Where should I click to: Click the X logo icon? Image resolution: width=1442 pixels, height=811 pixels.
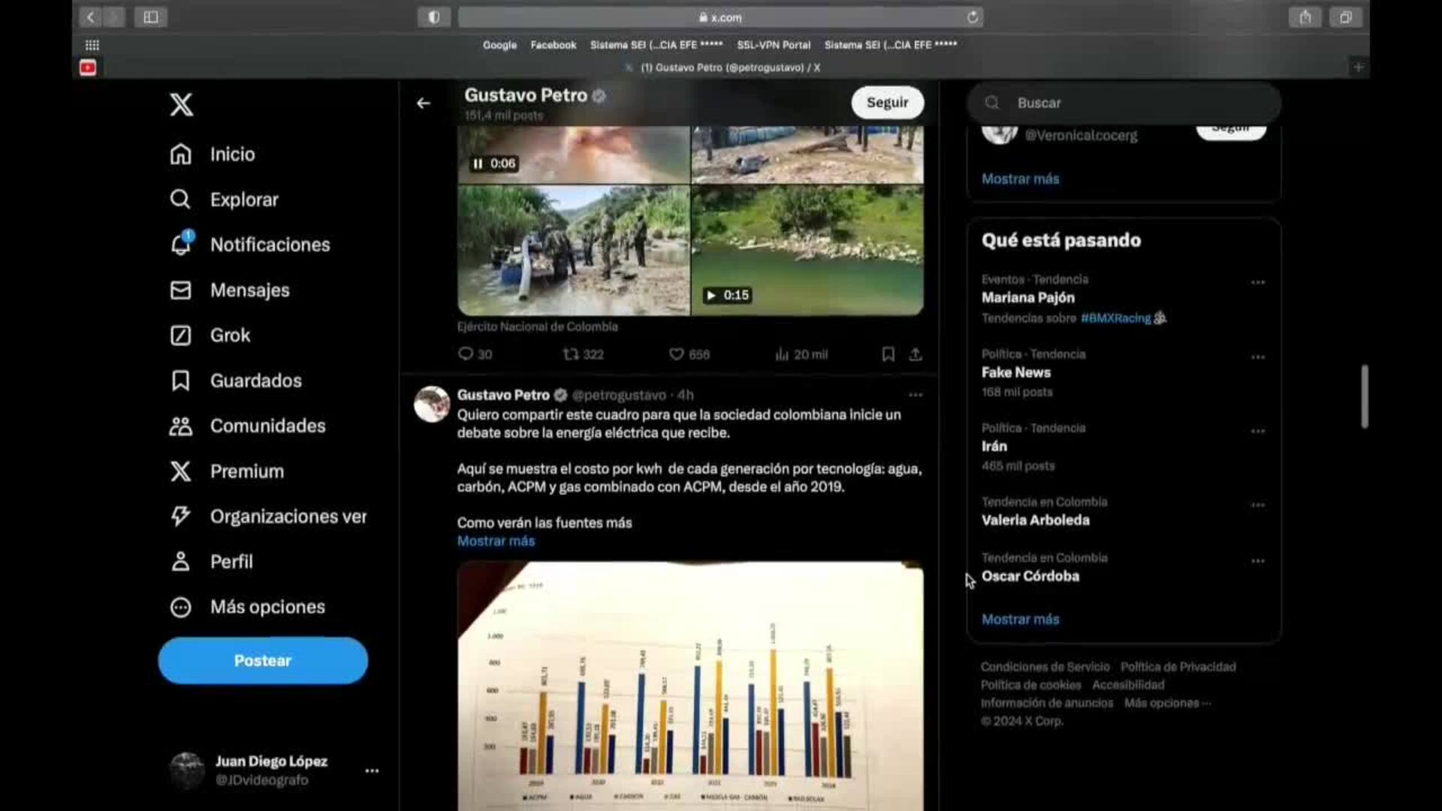coord(181,104)
